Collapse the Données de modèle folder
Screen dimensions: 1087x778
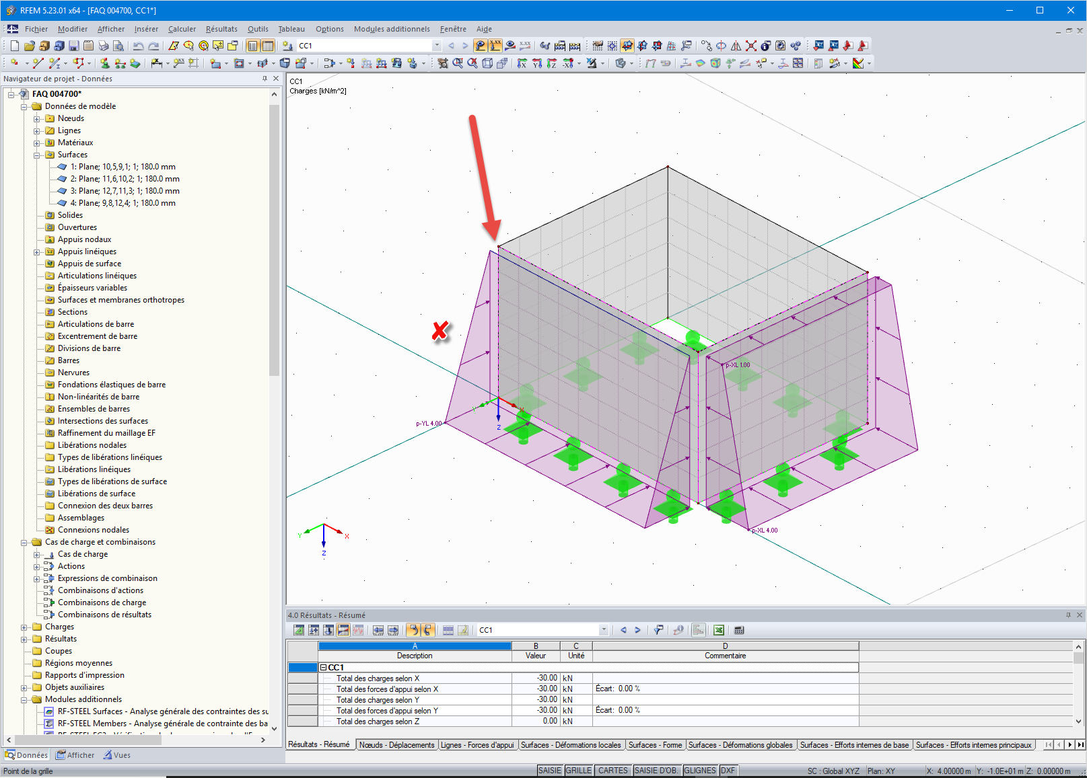pyautogui.click(x=24, y=107)
